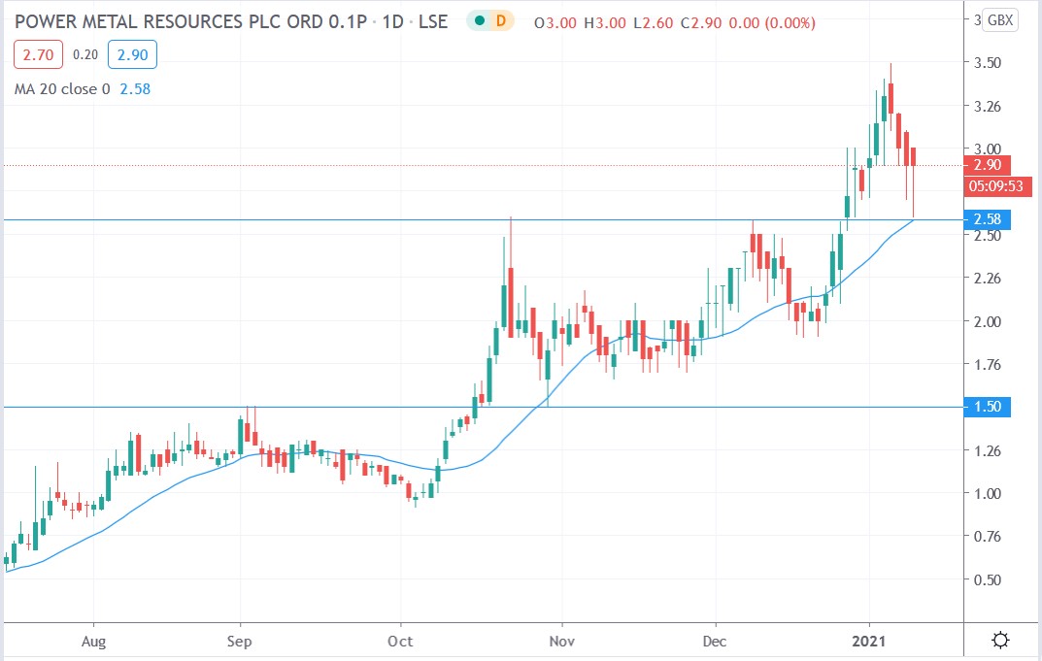The height and width of the screenshot is (661, 1042).
Task: Select the Dec label on time axis
Action: pos(716,642)
